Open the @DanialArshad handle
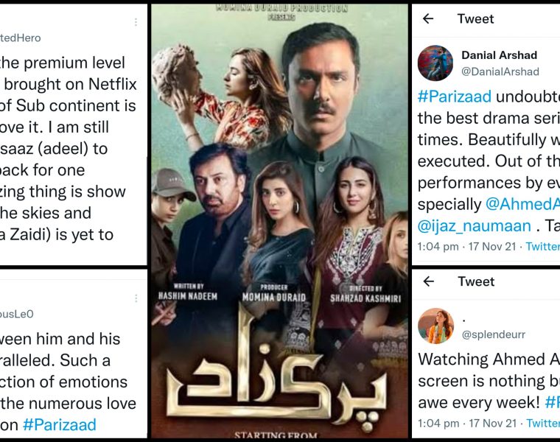This screenshot has height=442, width=560. [500, 71]
